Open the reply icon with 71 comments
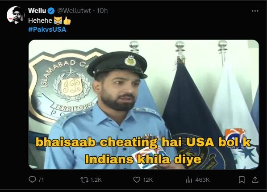 [32, 179]
